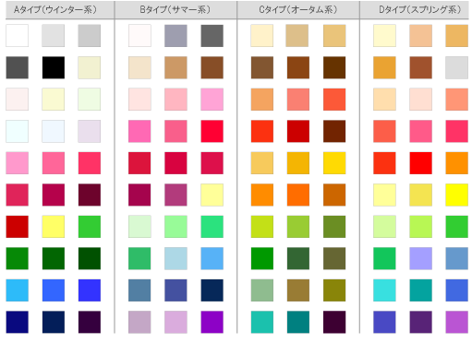
Task: Pick the mauve magenta swatch next to pale yellow in B type
Action: [175, 195]
